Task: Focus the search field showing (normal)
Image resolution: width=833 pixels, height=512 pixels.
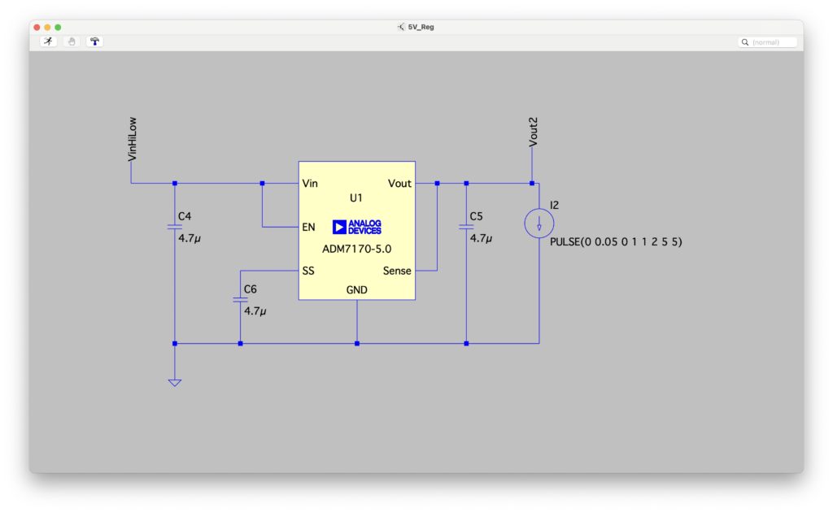Action: [x=771, y=41]
